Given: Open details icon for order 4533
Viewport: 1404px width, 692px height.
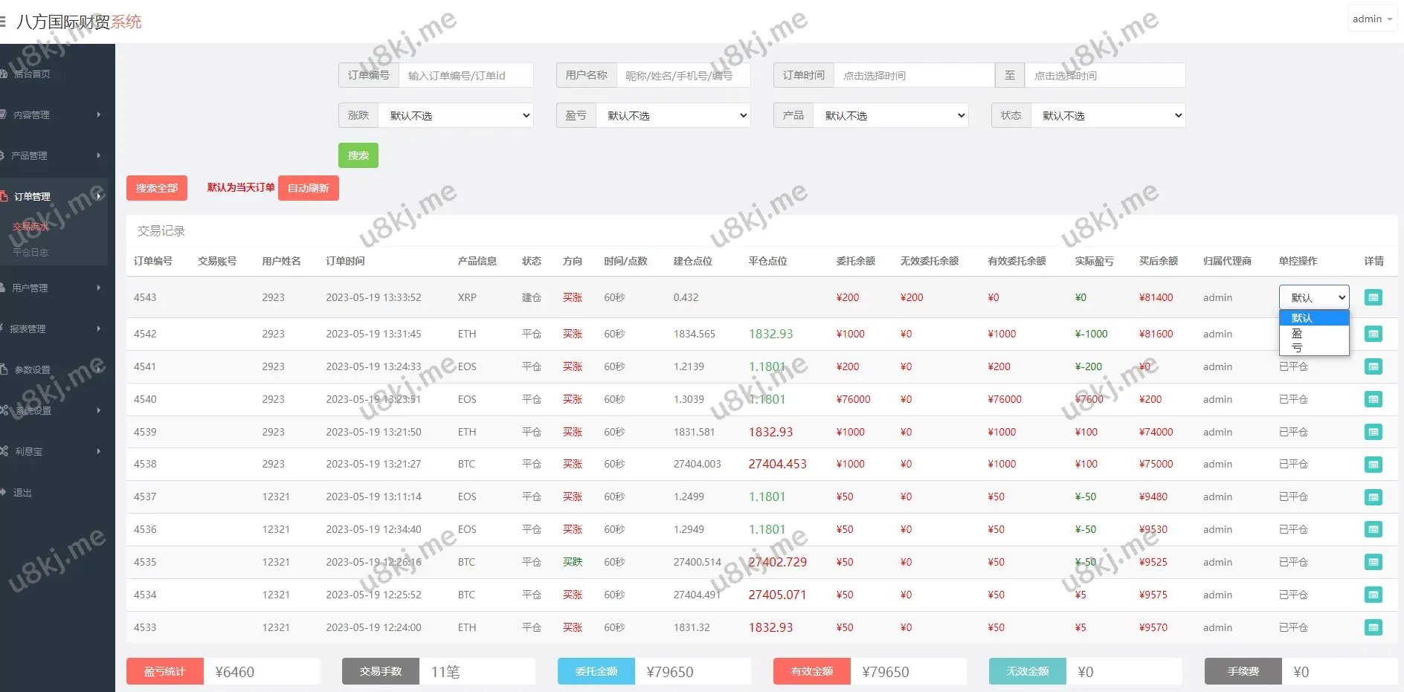Looking at the screenshot, I should tap(1373, 627).
